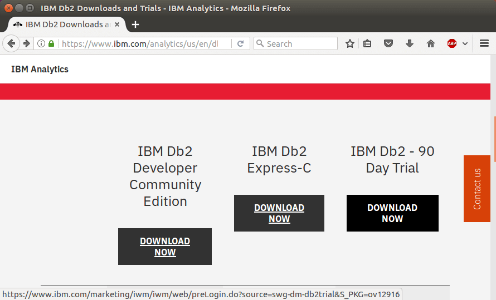
Task: Download IBM Db2 Express-C
Action: tap(279, 213)
